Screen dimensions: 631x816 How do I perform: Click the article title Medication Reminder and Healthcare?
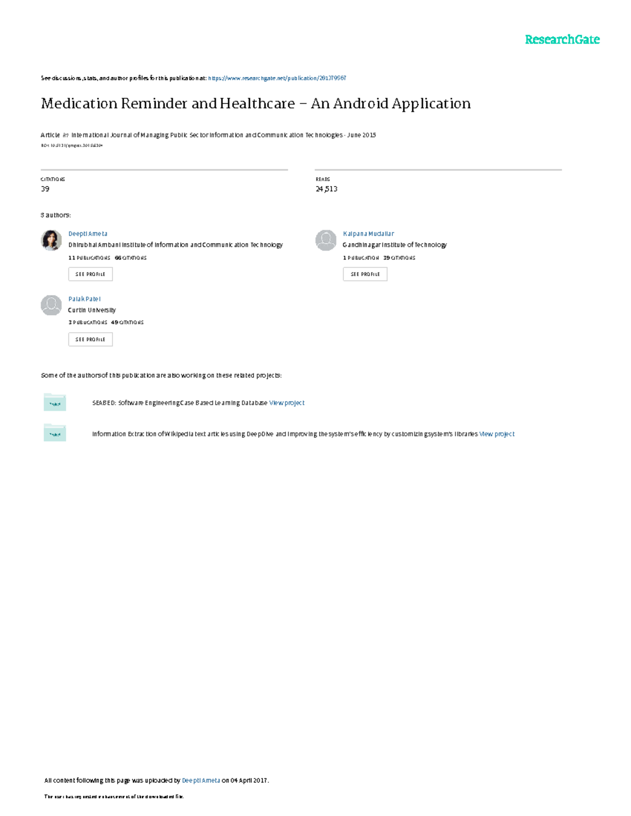coord(256,104)
